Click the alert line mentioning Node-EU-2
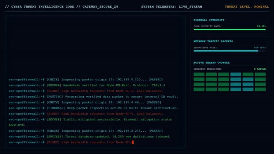The height and width of the screenshot is (154, 274). (86, 91)
